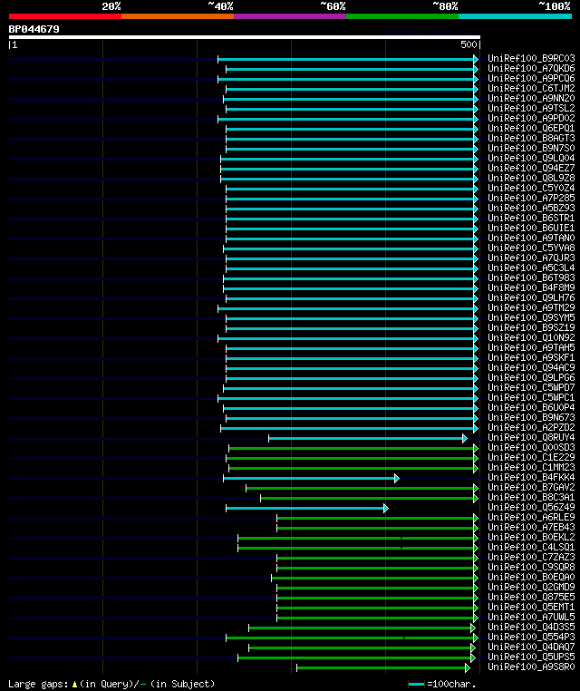Open the UniRef100_A7QKD6 hit entry
The height and width of the screenshot is (691, 580).
tap(531, 68)
